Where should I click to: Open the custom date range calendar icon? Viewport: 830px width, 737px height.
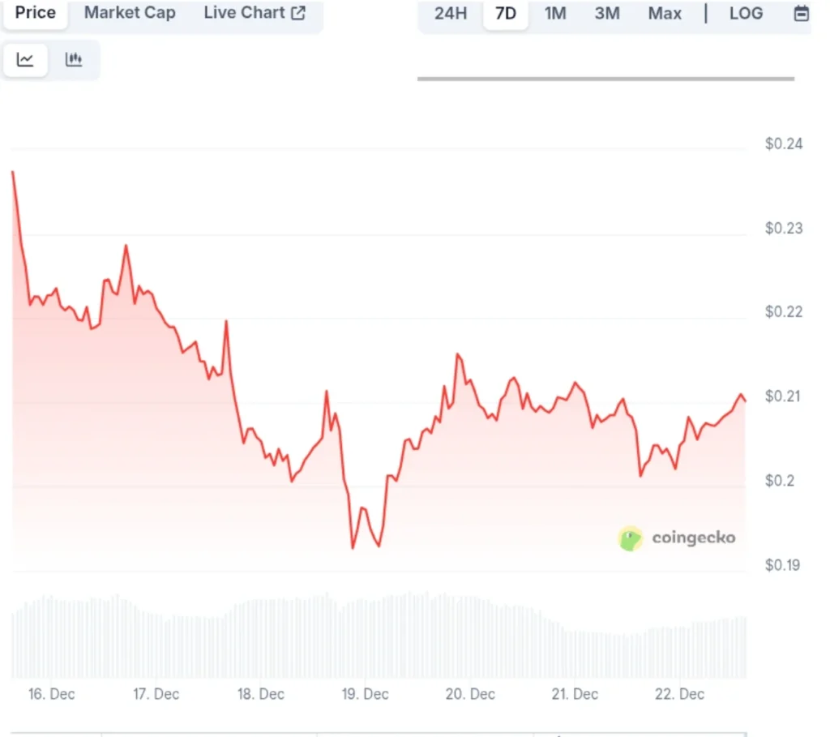802,13
